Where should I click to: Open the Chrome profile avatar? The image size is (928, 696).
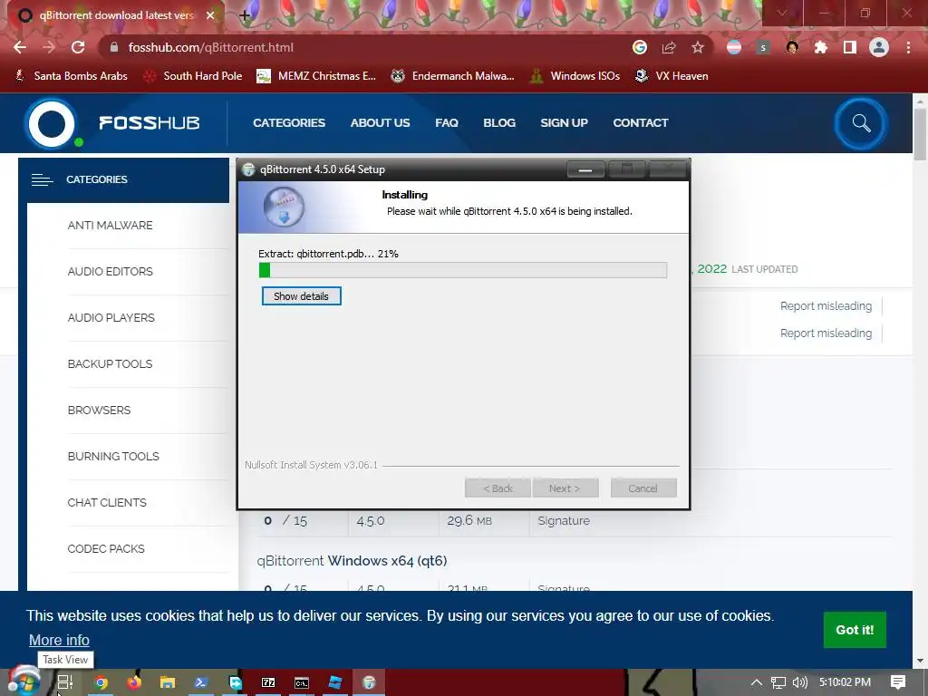[x=879, y=47]
